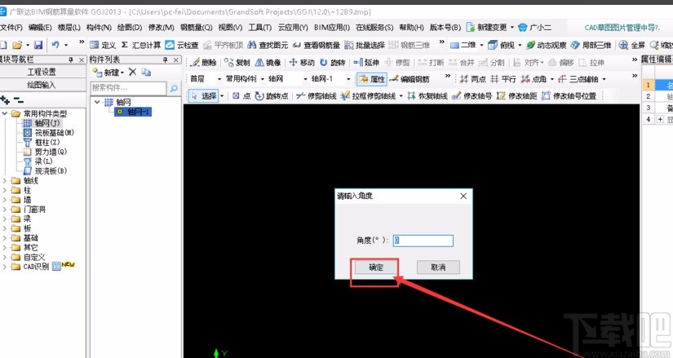
Task: Collapse the 常用构件类型 tree node
Action: tap(5, 113)
